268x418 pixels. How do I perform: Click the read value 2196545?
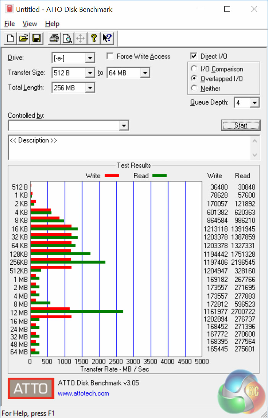tap(243, 262)
